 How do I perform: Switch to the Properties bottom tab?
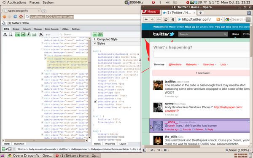point(110,144)
